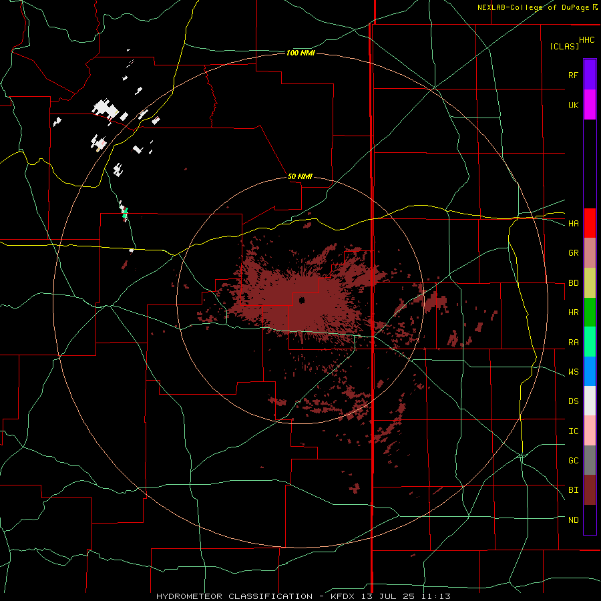
Task: Click the "HR" legend label
Action: 573,313
